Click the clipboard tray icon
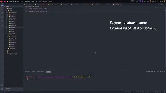 145,1
